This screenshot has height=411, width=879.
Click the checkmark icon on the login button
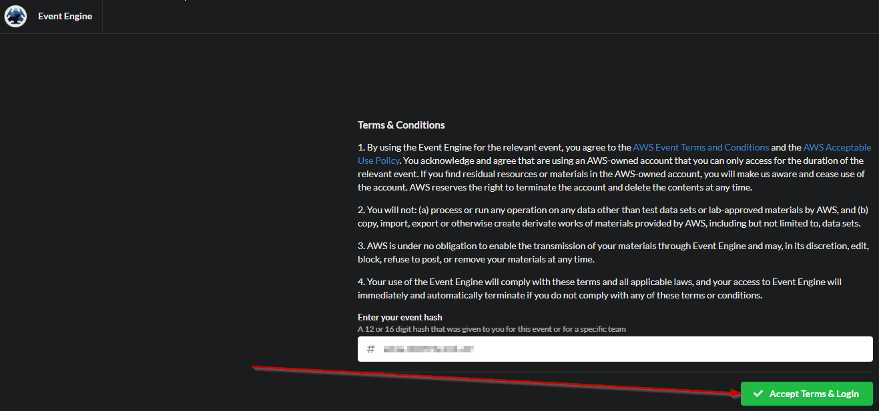pos(756,394)
